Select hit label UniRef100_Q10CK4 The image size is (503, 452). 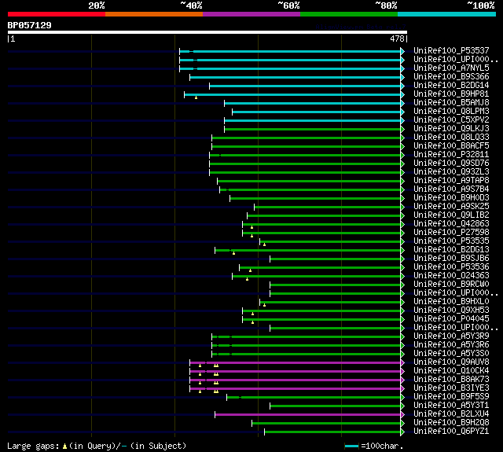pos(451,371)
